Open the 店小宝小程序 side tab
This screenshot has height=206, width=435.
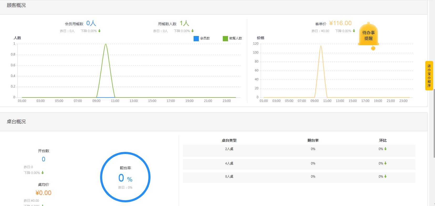tap(429, 76)
